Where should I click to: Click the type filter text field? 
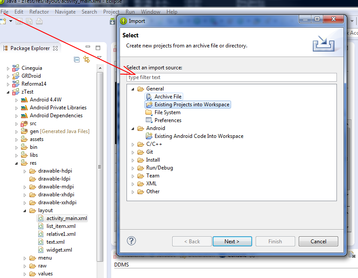coord(231,77)
